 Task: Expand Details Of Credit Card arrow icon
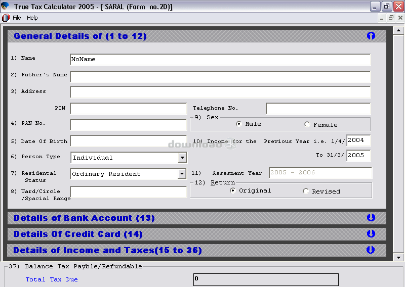(371, 234)
